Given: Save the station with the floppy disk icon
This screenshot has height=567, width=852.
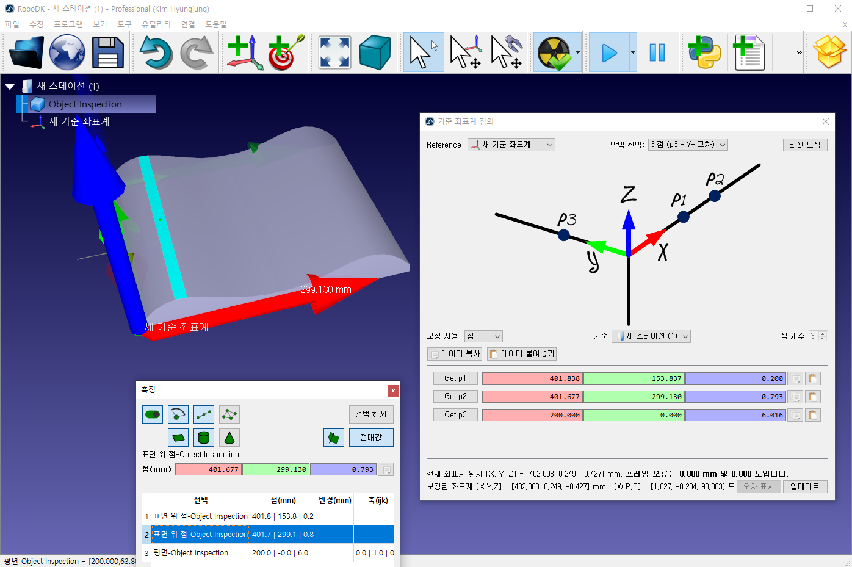Looking at the screenshot, I should click(x=108, y=52).
